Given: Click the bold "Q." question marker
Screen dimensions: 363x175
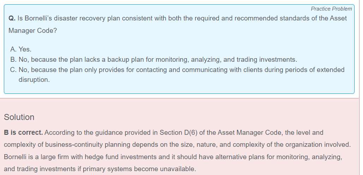Looking at the screenshot, I should [x=12, y=18].
